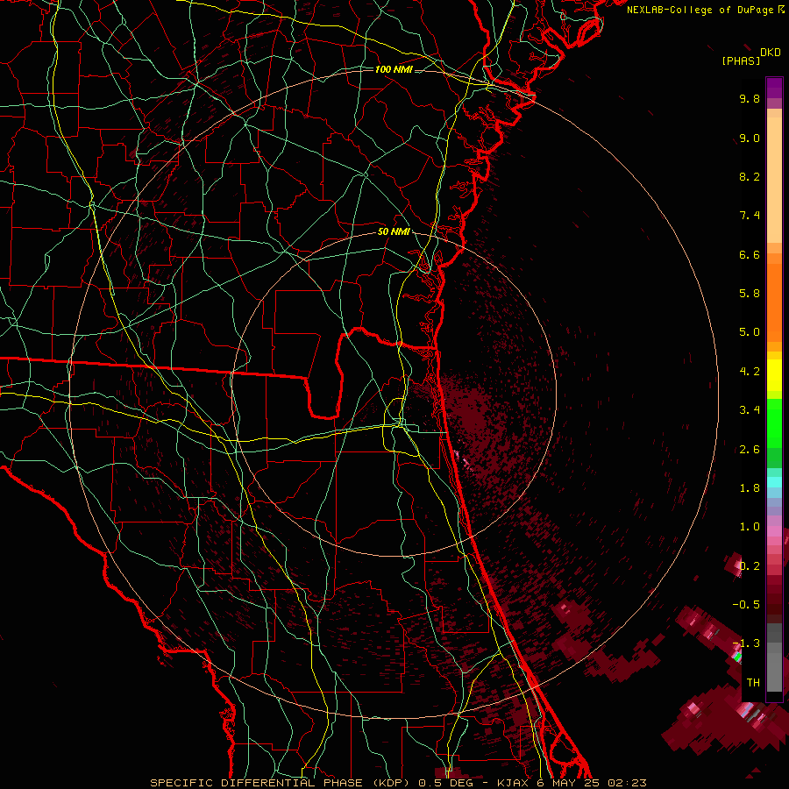789x789 pixels.
Task: Pick the -1.3 scale value
Action: click(746, 643)
